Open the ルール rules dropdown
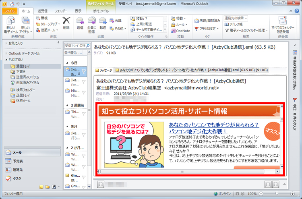 (x=179, y=25)
